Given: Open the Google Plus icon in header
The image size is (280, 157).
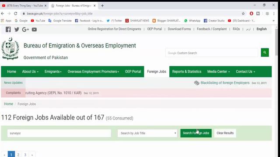Looking at the screenshot, I should coord(25,30).
